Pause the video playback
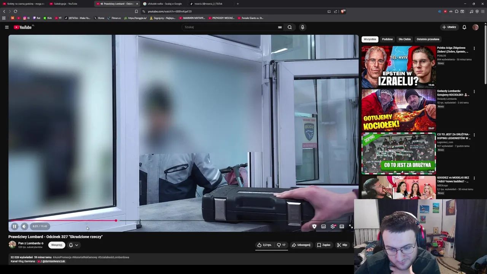Image resolution: width=487 pixels, height=274 pixels. pyautogui.click(x=14, y=226)
